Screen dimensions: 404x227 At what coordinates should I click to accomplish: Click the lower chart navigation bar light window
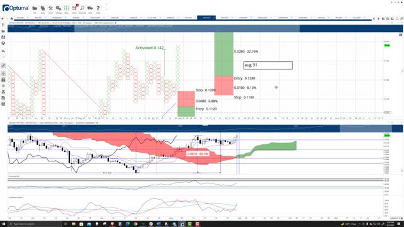coord(366,128)
